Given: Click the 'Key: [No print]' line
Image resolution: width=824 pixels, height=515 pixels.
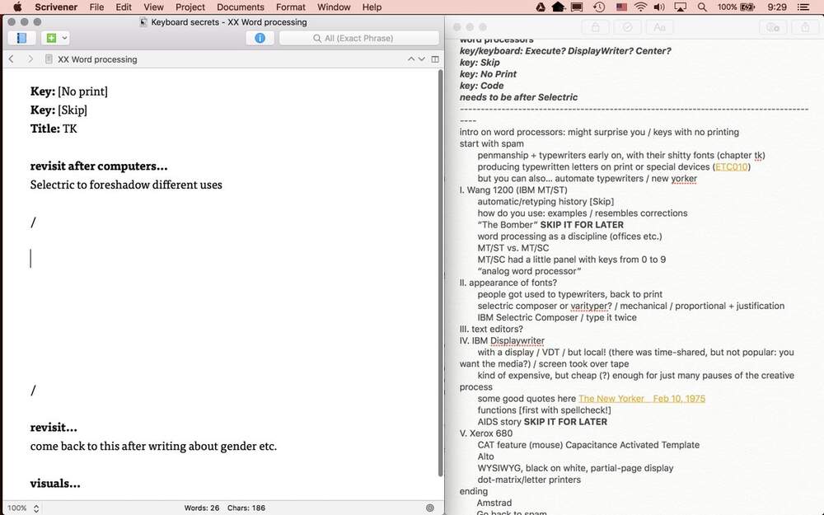Looking at the screenshot, I should click(69, 91).
